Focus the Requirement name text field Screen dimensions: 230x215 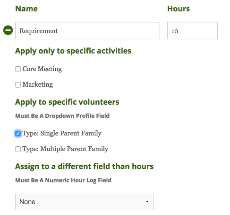coord(87,31)
